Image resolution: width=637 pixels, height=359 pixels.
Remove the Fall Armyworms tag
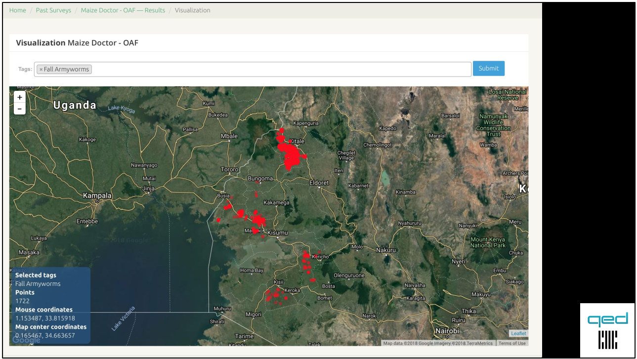tap(41, 70)
